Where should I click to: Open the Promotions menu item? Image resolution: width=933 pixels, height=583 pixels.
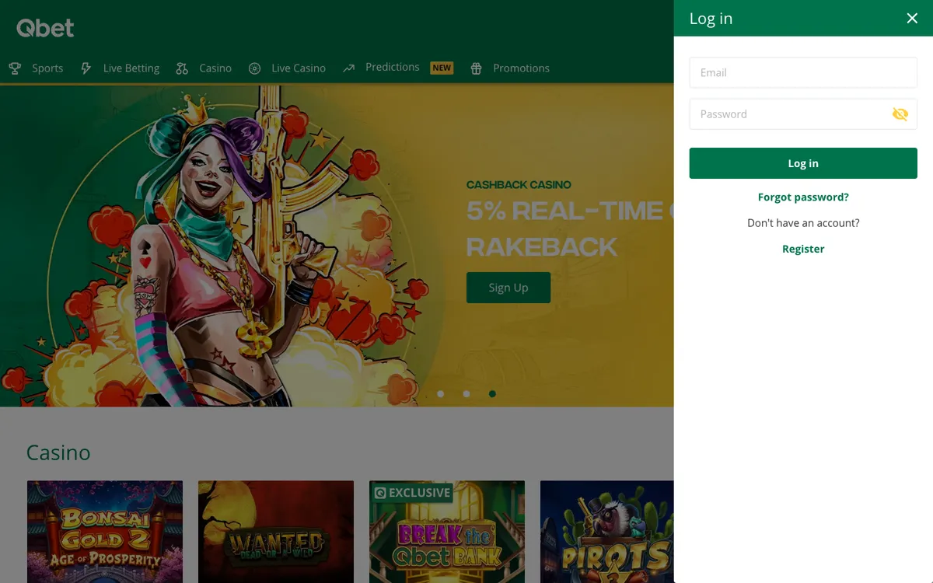pos(521,68)
